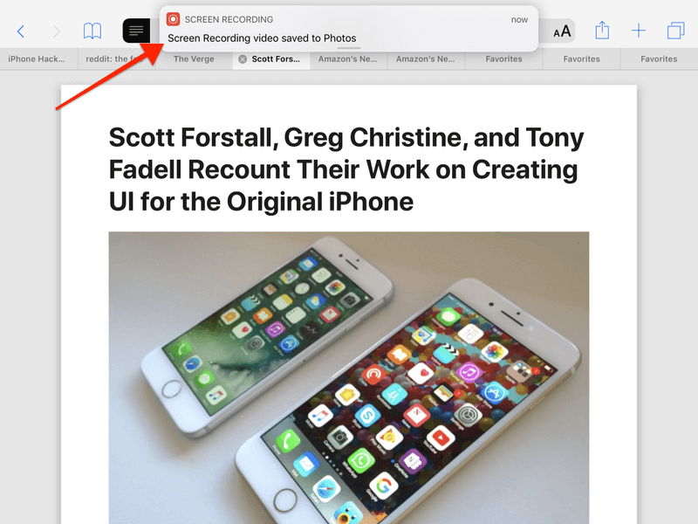The image size is (698, 524).
Task: Toggle Reader view icon in address bar
Action: pyautogui.click(x=136, y=31)
